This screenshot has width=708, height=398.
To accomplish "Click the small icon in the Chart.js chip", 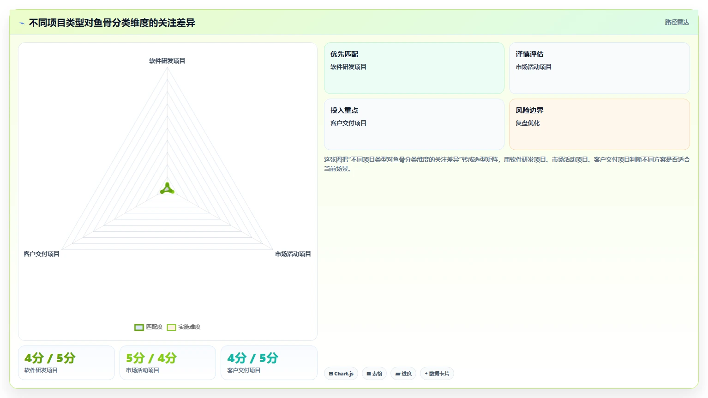I will [331, 374].
